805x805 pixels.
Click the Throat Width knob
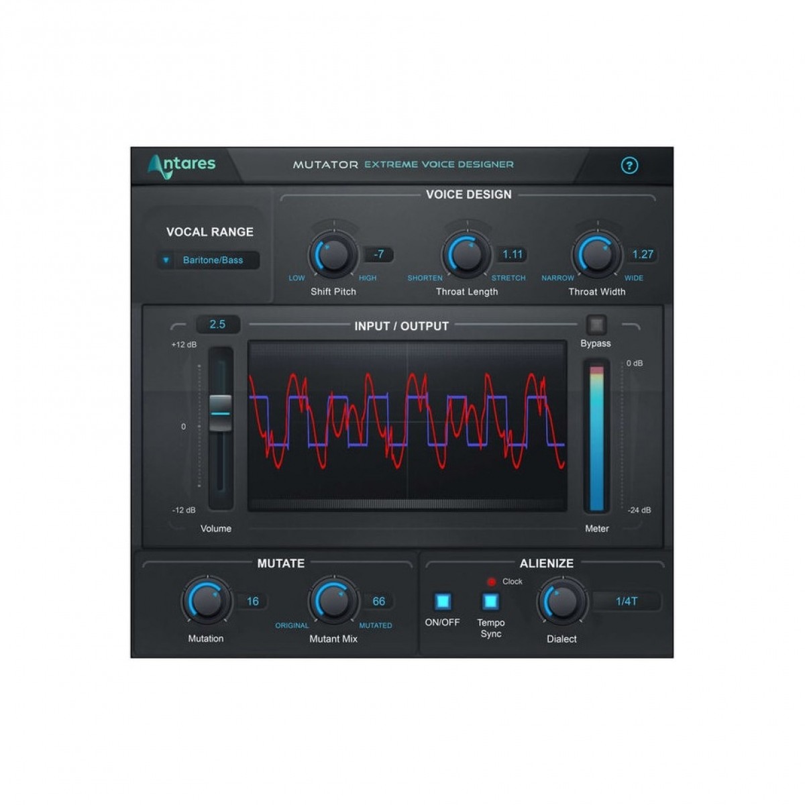pyautogui.click(x=596, y=254)
